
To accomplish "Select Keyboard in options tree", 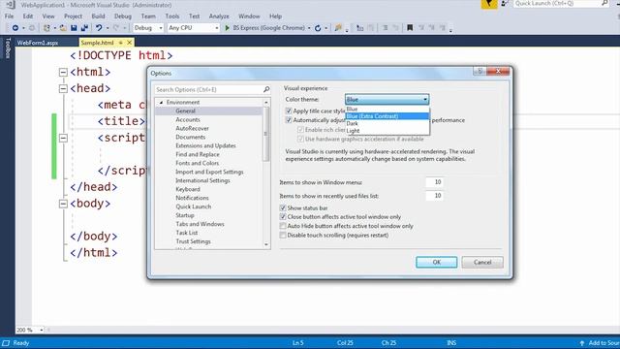I will pos(188,189).
